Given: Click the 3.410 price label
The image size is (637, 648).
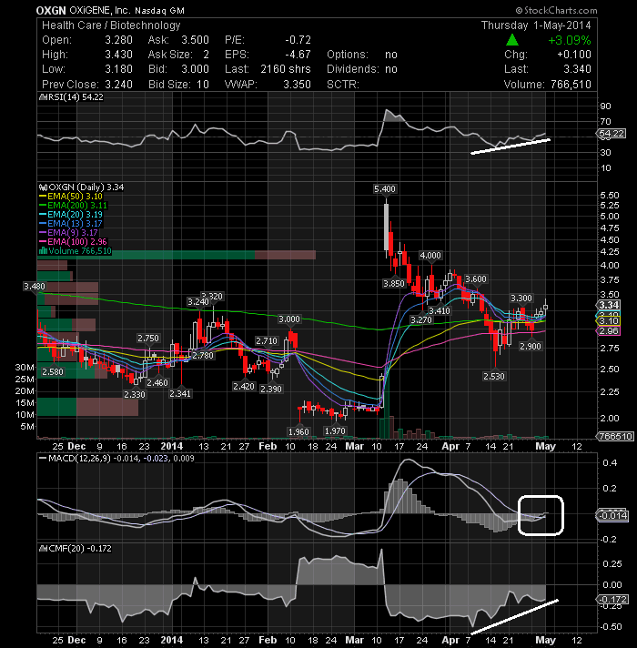Looking at the screenshot, I should click(x=440, y=310).
